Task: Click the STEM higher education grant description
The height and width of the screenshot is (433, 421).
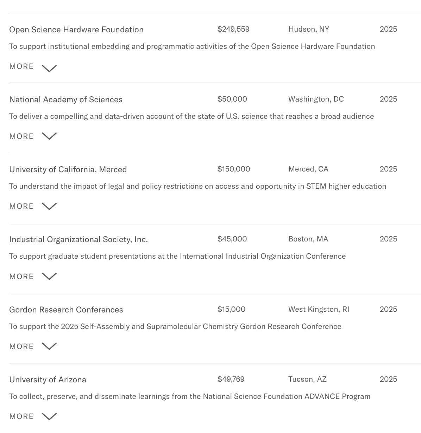Action: [197, 186]
